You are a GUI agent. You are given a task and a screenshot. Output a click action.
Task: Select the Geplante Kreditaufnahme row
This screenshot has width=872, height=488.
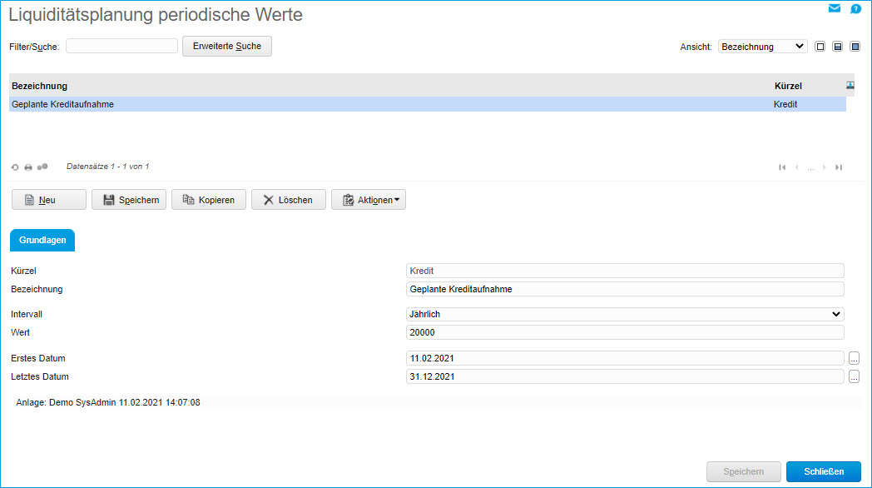(x=250, y=104)
